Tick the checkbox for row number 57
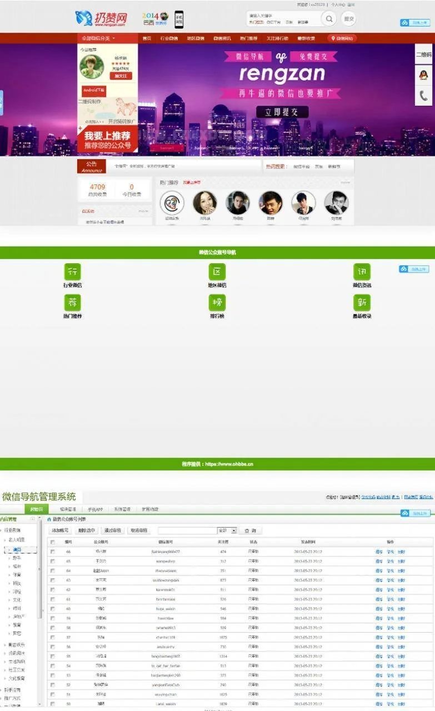Image resolution: width=435 pixels, height=711 pixels. click(53, 637)
